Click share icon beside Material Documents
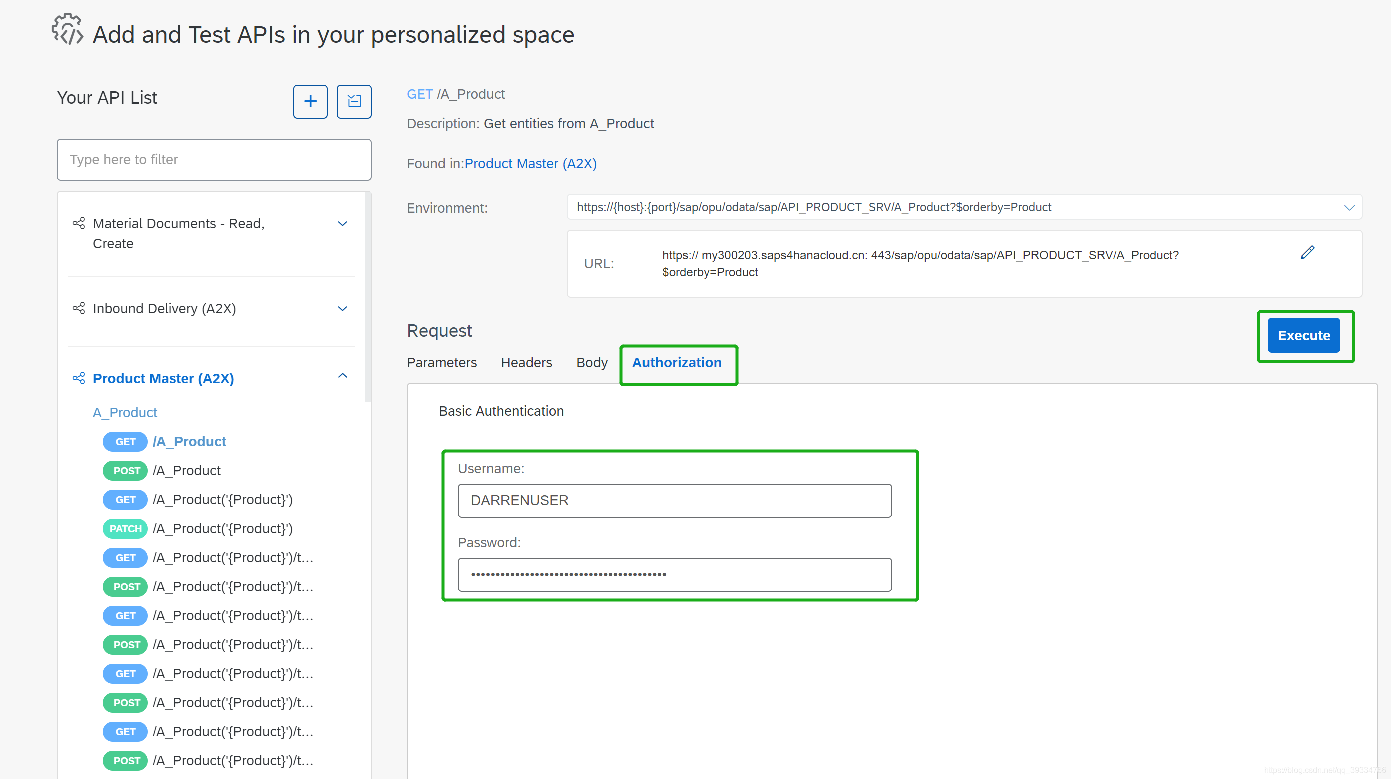 pyautogui.click(x=79, y=223)
